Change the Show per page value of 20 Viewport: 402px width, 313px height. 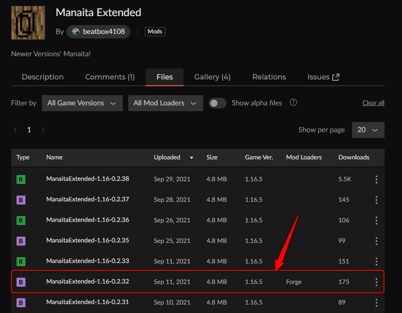368,130
